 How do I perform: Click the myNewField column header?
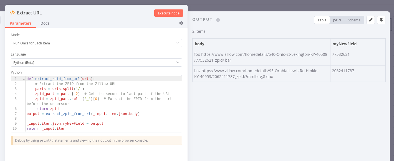pos(344,44)
